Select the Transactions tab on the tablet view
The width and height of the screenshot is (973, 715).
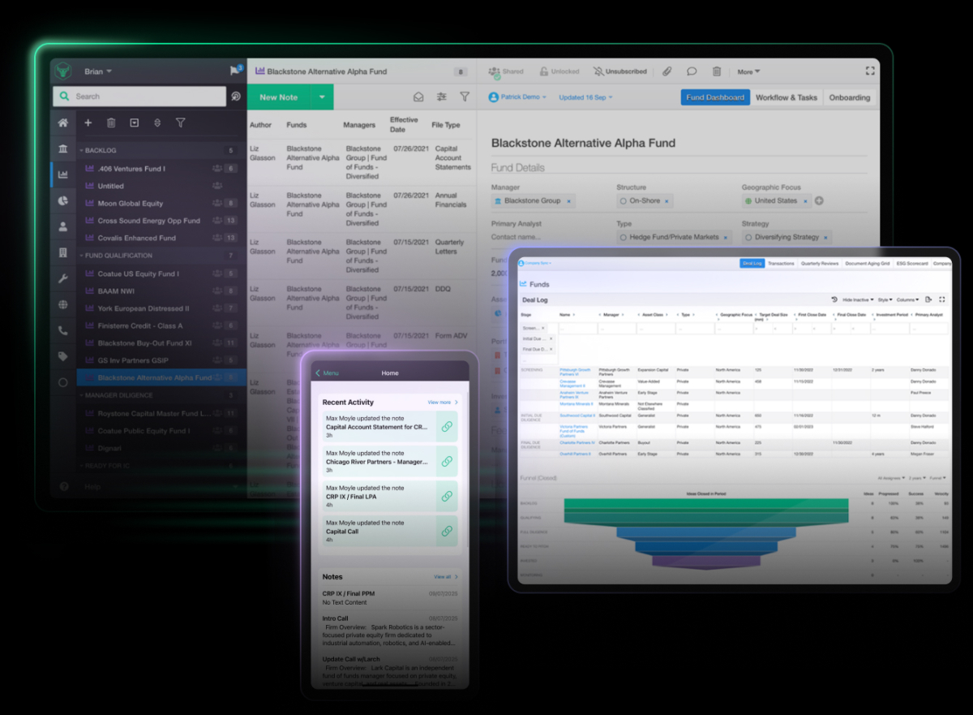click(780, 262)
